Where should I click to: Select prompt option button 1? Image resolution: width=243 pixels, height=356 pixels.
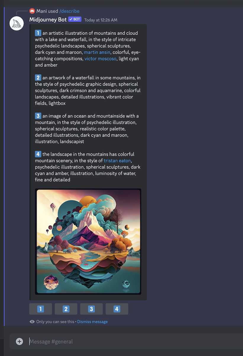(41, 309)
